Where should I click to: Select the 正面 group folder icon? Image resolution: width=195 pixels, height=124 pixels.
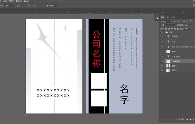point(167,32)
